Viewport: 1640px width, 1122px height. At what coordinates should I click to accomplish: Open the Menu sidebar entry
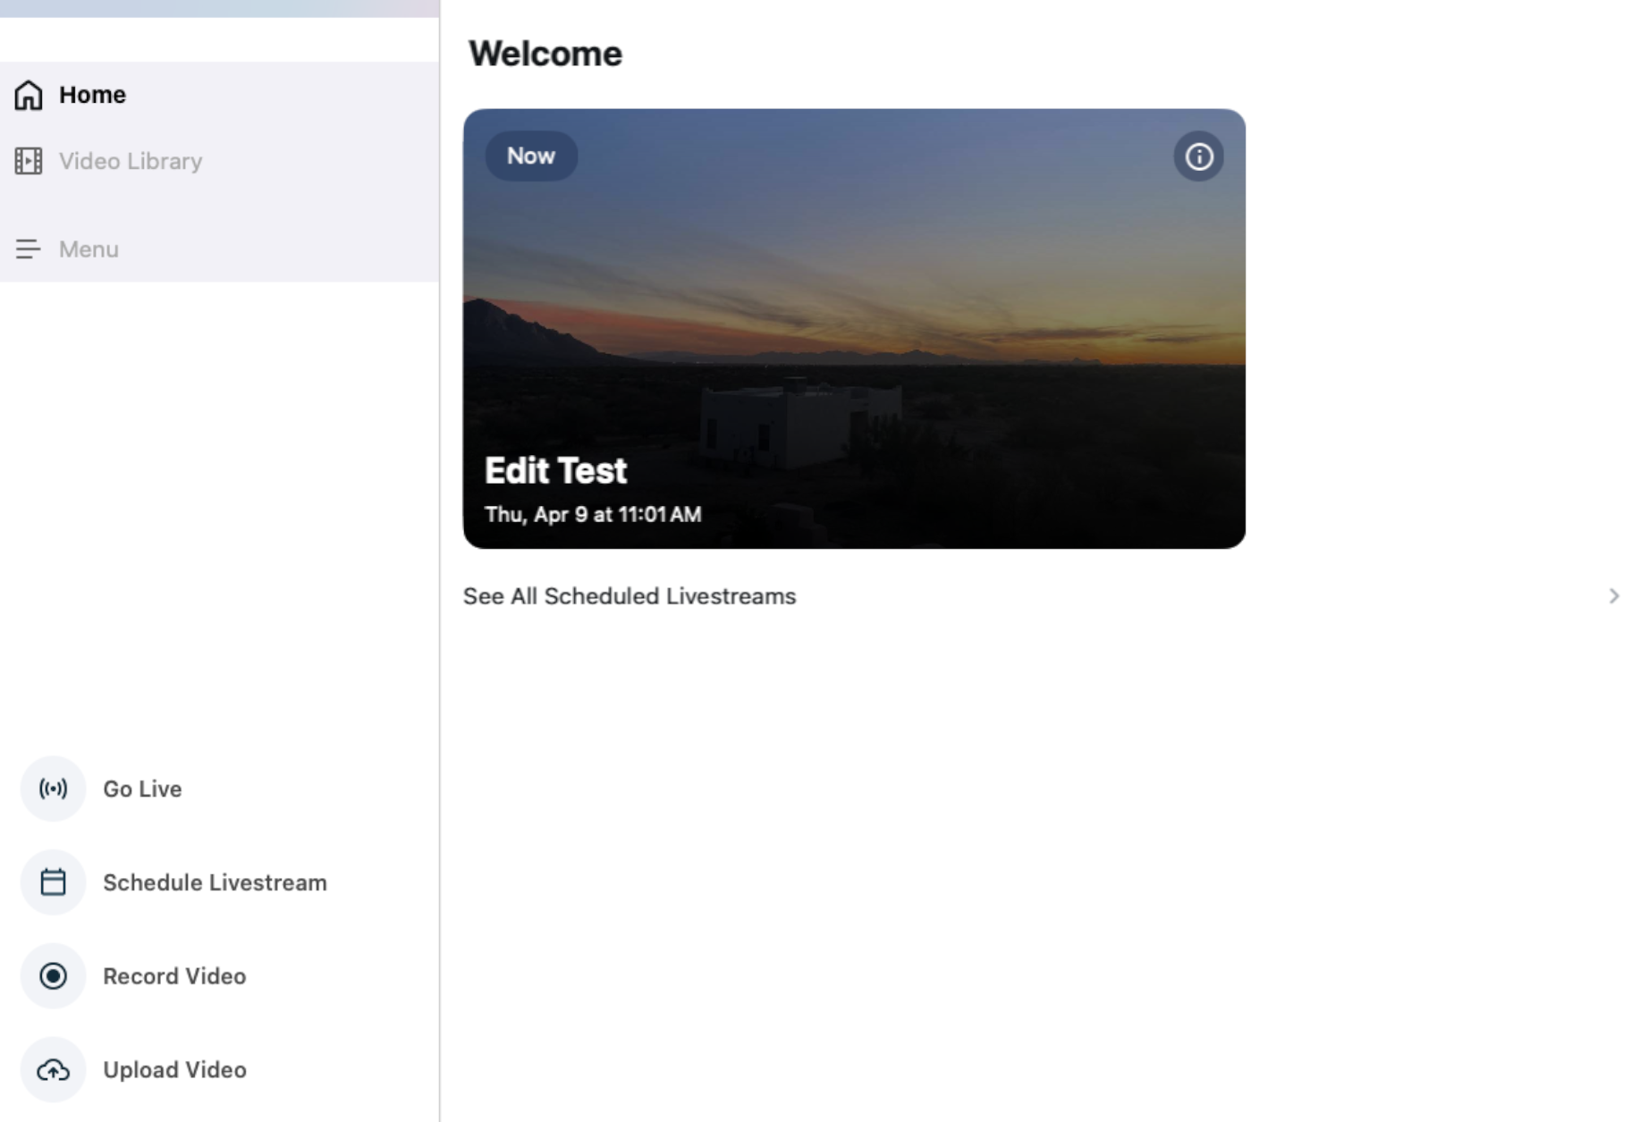point(219,249)
